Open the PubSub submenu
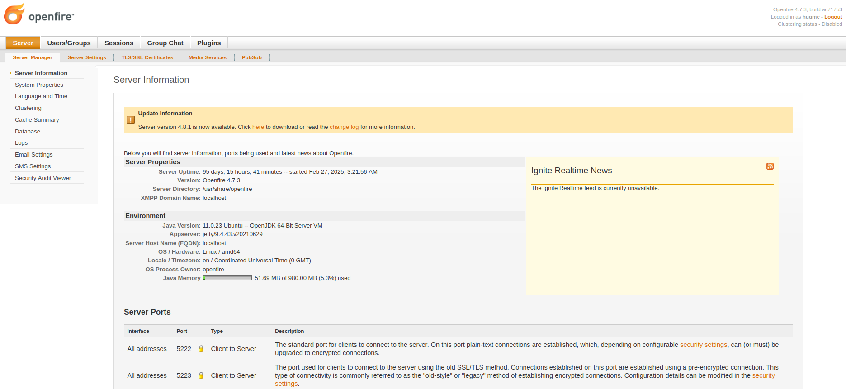 [x=251, y=57]
